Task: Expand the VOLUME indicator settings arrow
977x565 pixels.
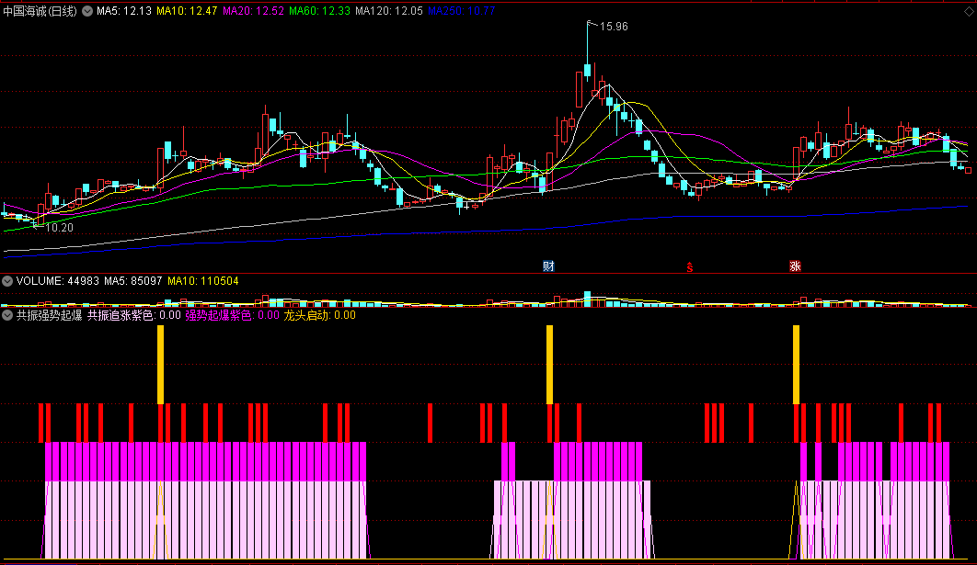Action: (x=7, y=281)
